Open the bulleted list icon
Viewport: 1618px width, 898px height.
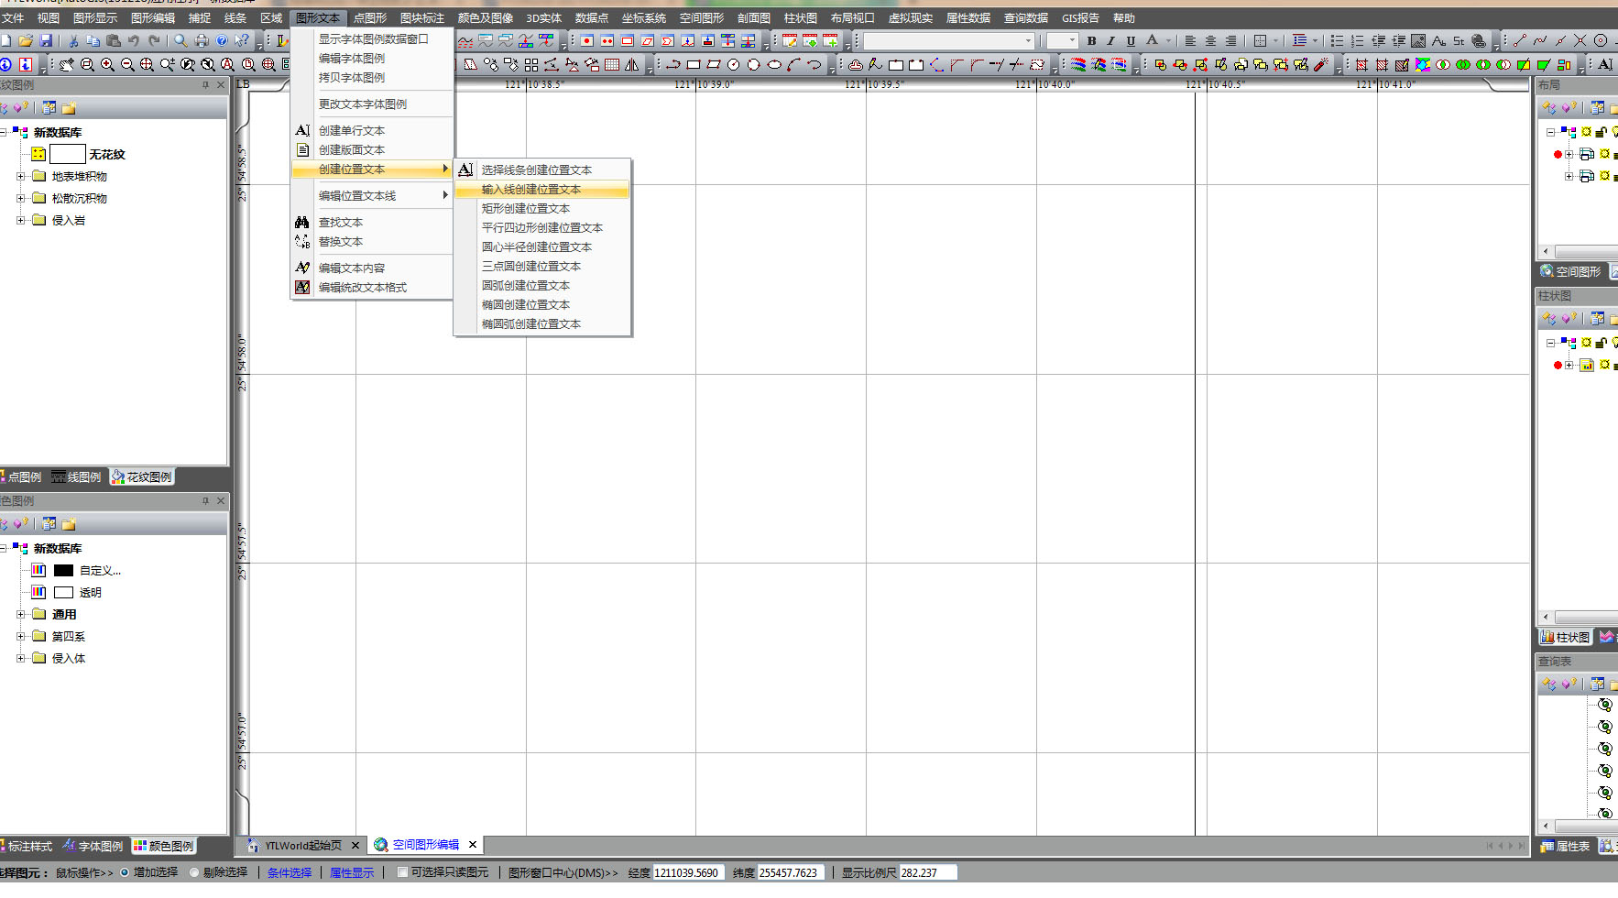(x=1337, y=41)
